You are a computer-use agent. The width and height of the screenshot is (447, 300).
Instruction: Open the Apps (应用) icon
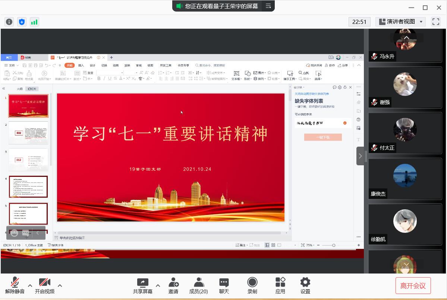coord(280,285)
